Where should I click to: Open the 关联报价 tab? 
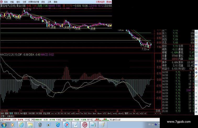coord(10,116)
